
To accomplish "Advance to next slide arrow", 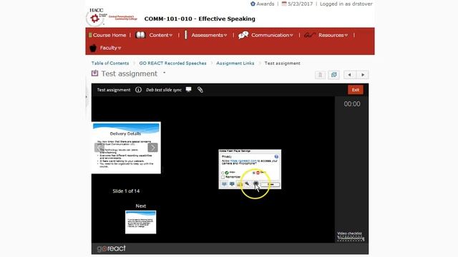I will pyautogui.click(x=152, y=148).
